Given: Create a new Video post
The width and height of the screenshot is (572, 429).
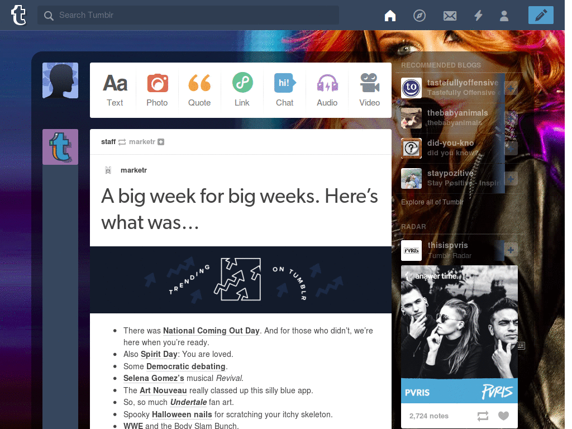Looking at the screenshot, I should 370,90.
